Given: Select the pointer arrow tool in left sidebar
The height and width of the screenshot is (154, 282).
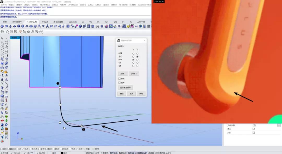Looking at the screenshot, I should tap(2, 38).
